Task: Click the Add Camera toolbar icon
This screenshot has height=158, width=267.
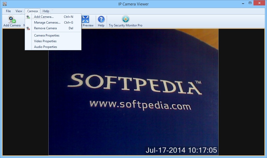Action: (12, 19)
